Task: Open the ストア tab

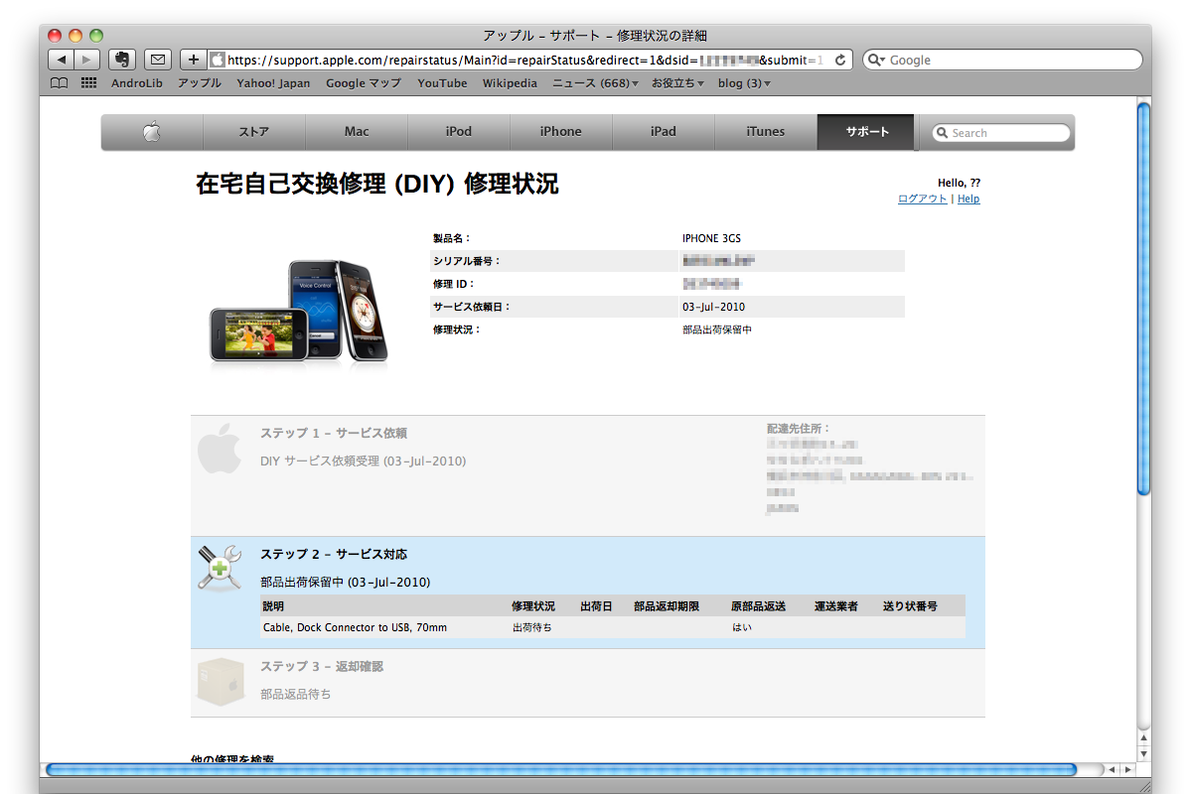Action: (x=253, y=132)
